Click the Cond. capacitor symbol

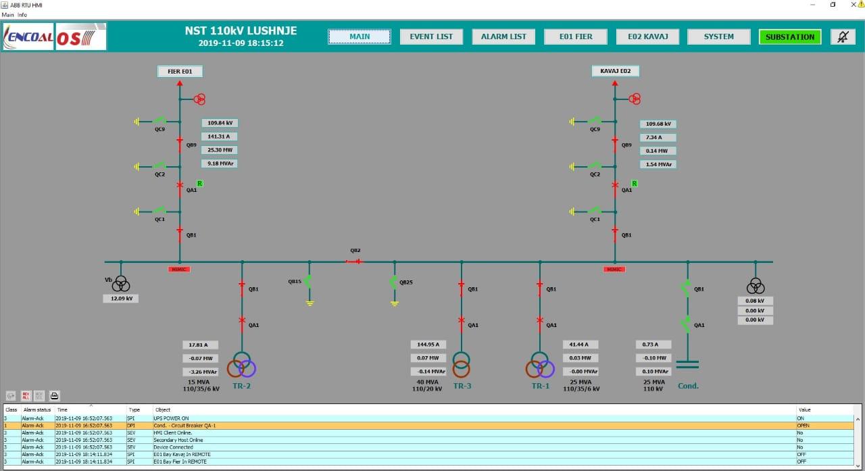click(687, 364)
